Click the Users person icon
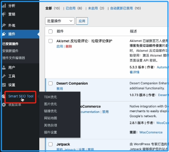The width and height of the screenshot is (169, 152). point(4,67)
